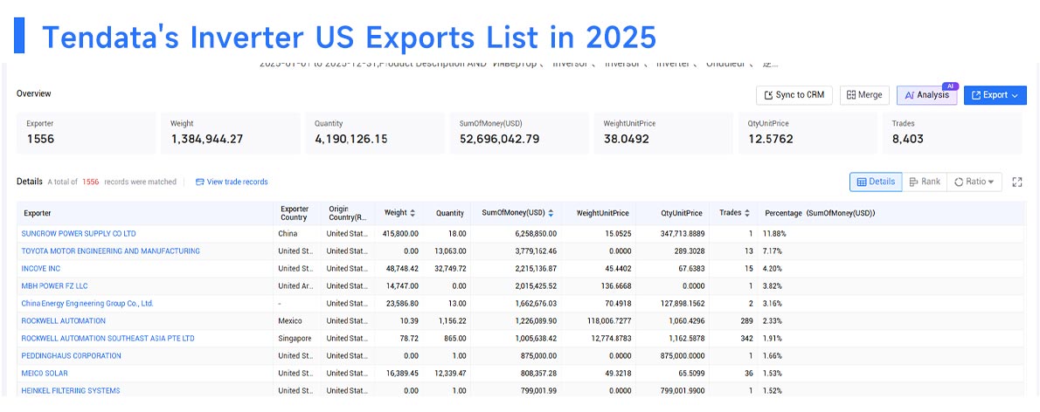This screenshot has height=412, width=1040.
Task: Switch to Details view tab
Action: 876,182
